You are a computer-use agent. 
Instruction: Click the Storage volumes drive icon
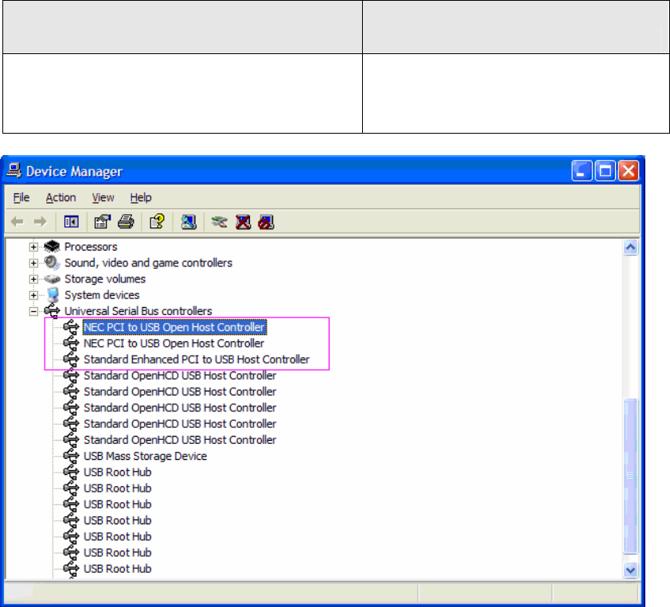53,279
